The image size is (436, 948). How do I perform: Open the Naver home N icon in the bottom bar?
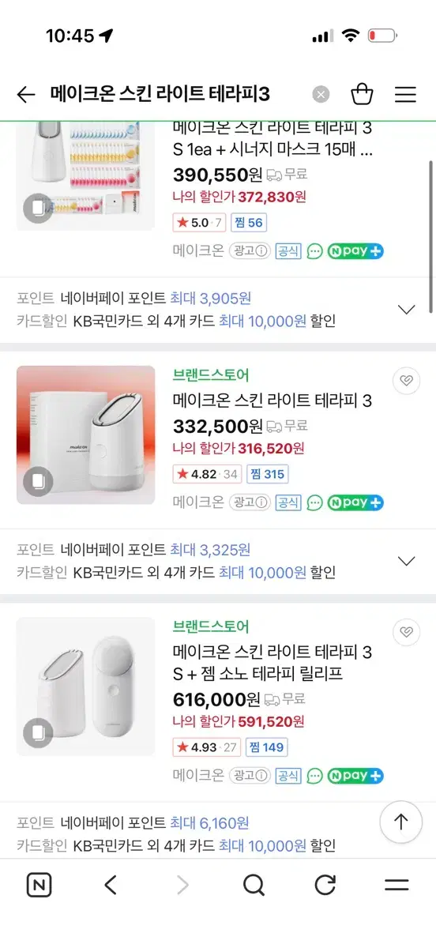pyautogui.click(x=39, y=886)
